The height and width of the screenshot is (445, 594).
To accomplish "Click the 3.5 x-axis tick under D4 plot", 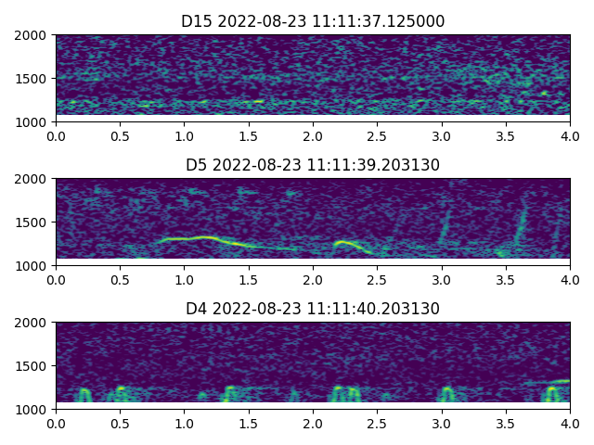I will (506, 423).
